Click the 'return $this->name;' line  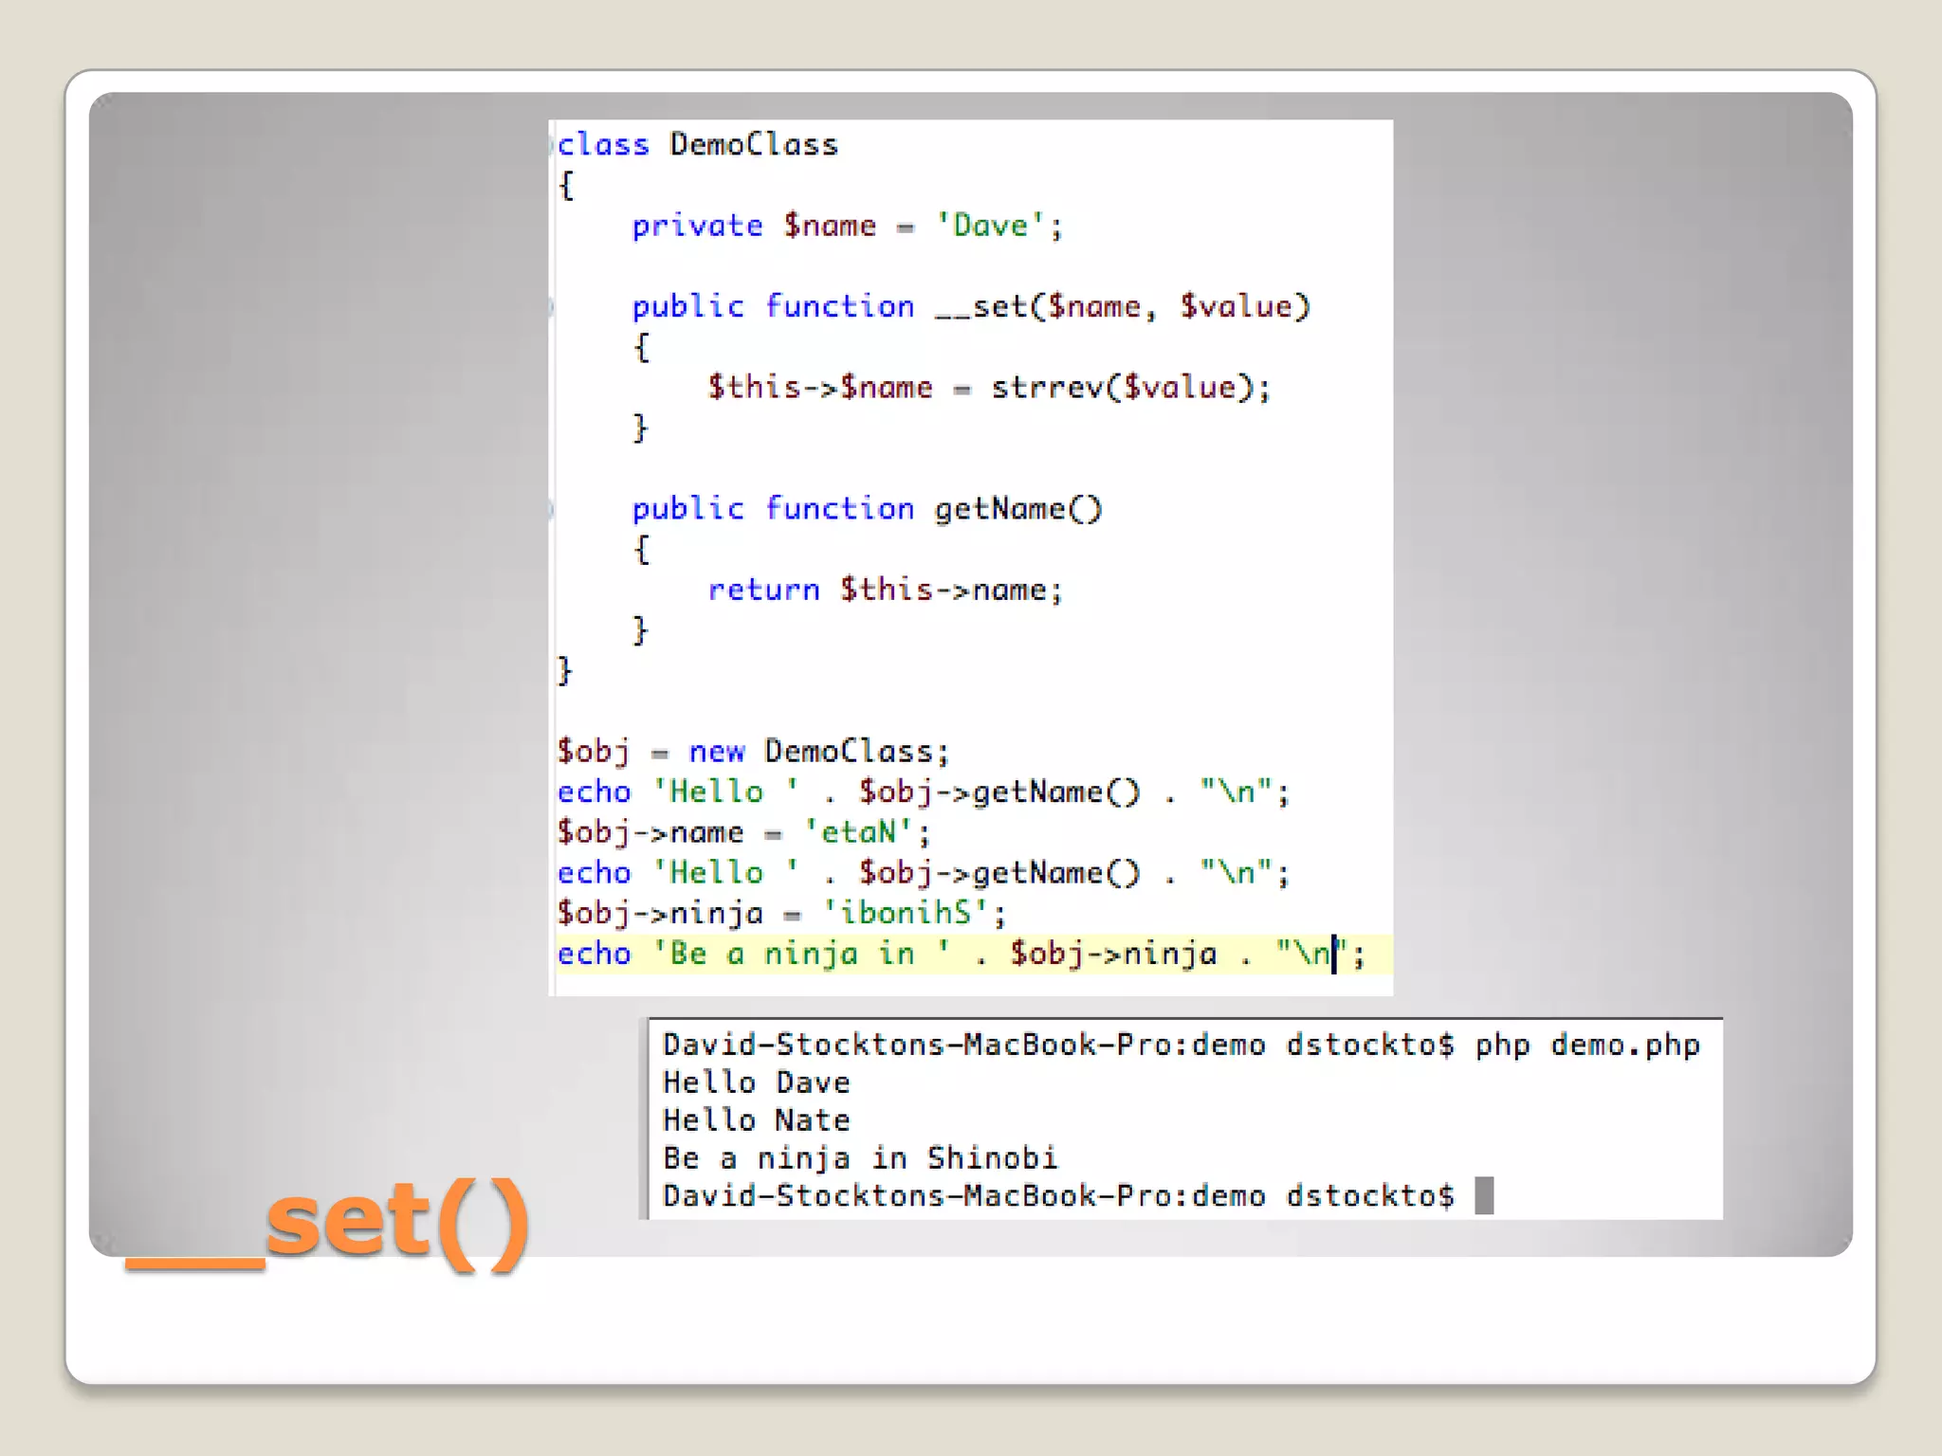(886, 590)
